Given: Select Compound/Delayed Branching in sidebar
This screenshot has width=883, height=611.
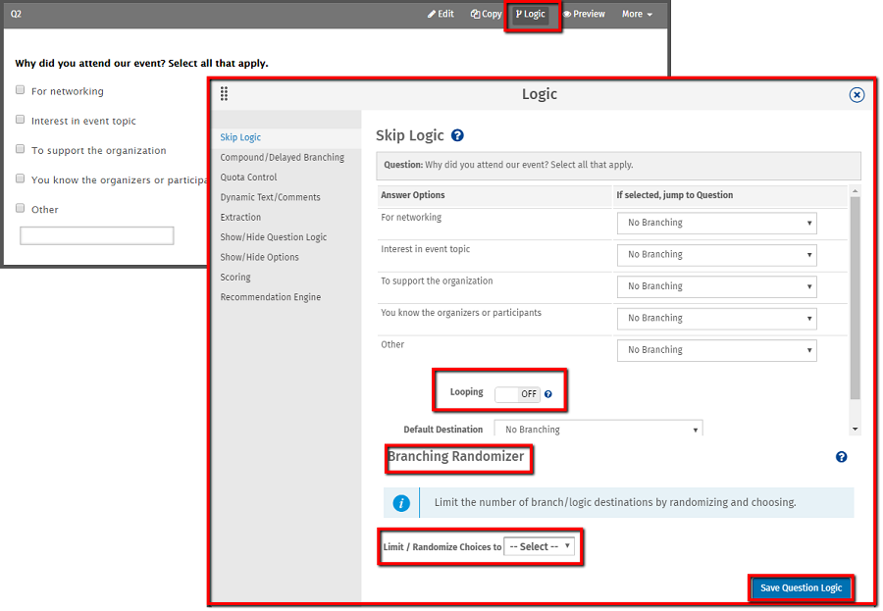Looking at the screenshot, I should (283, 157).
